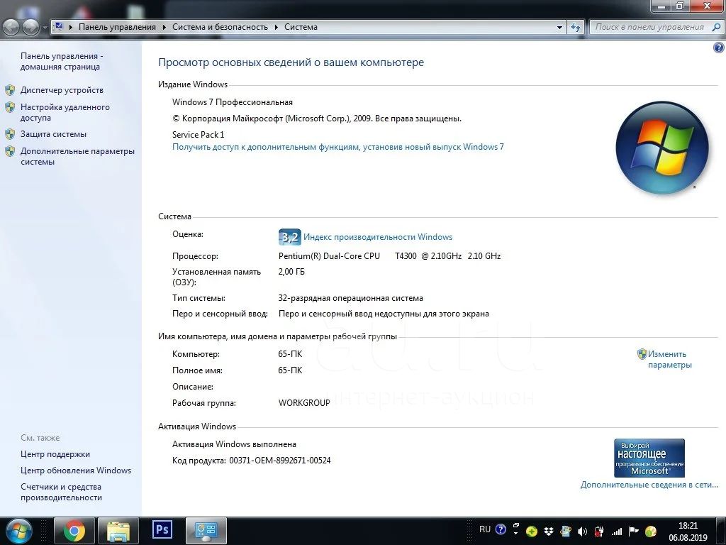Open Счетчики и средства производительности link
726x545 pixels.
pyautogui.click(x=61, y=492)
